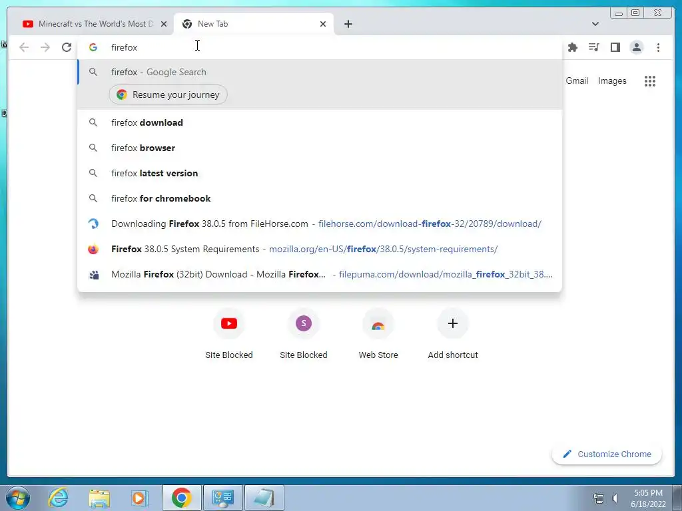Choose 'firefox download' suggestion
This screenshot has height=511, width=682.
click(320, 122)
